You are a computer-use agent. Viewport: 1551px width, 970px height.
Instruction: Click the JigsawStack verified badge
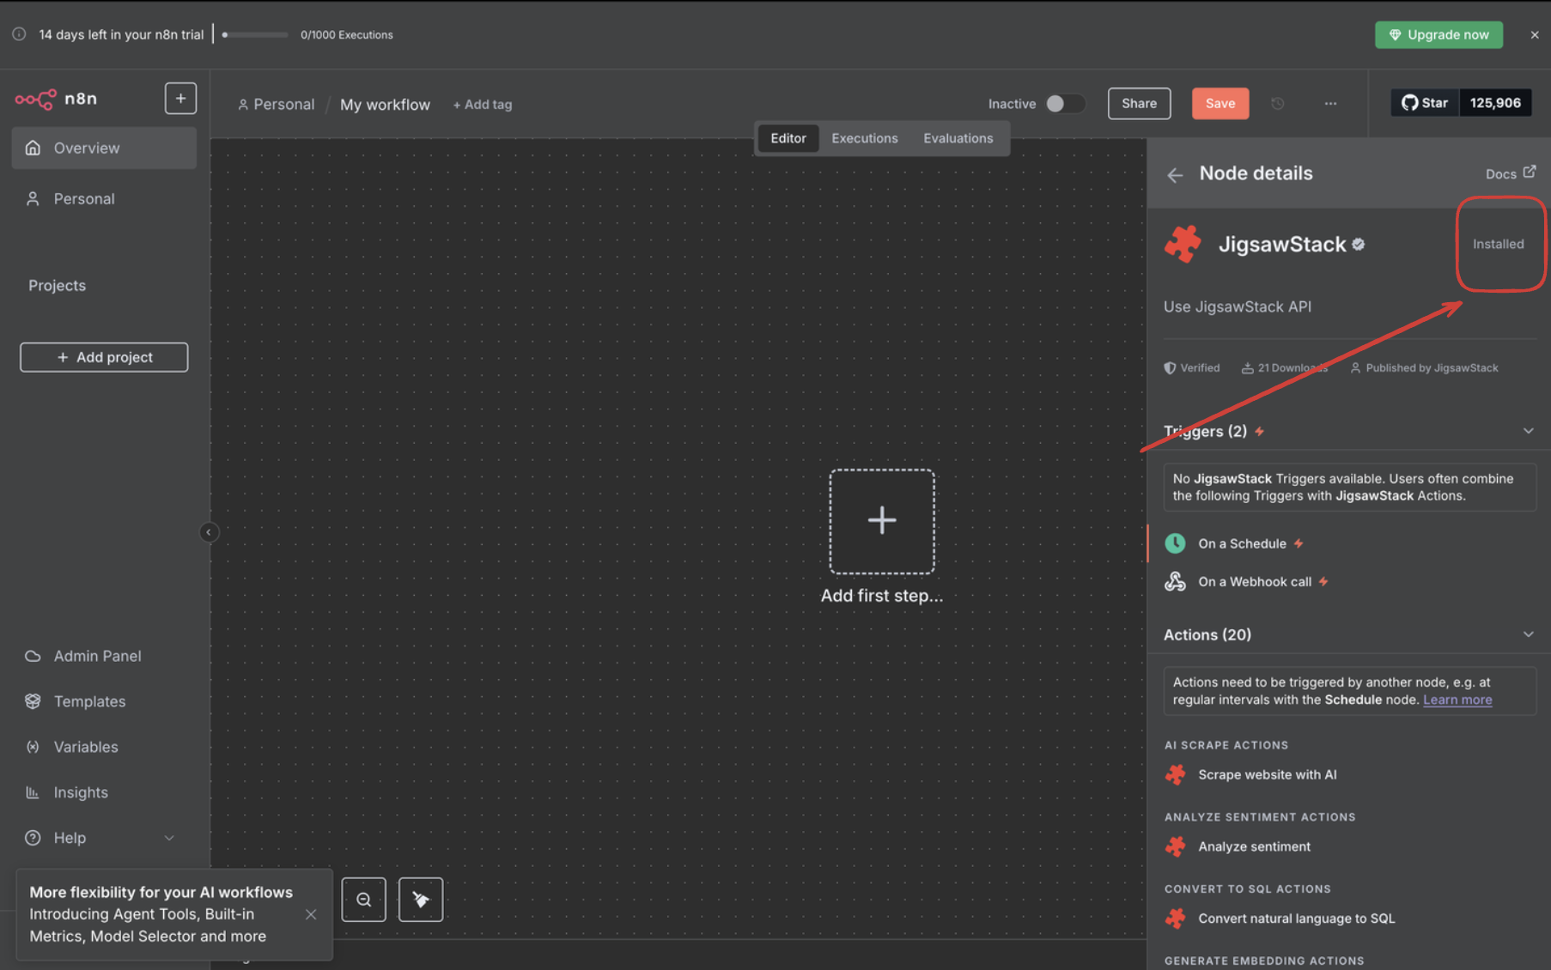[1359, 245]
